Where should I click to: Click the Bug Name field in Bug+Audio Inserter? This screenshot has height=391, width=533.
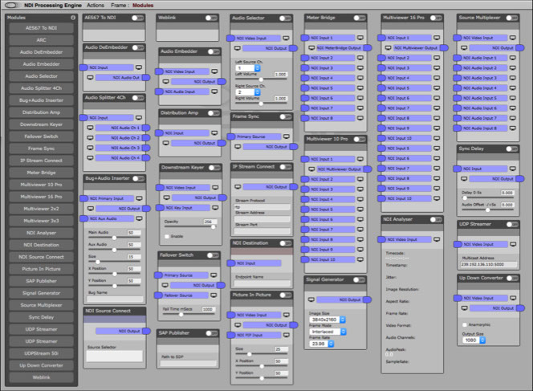(115, 299)
